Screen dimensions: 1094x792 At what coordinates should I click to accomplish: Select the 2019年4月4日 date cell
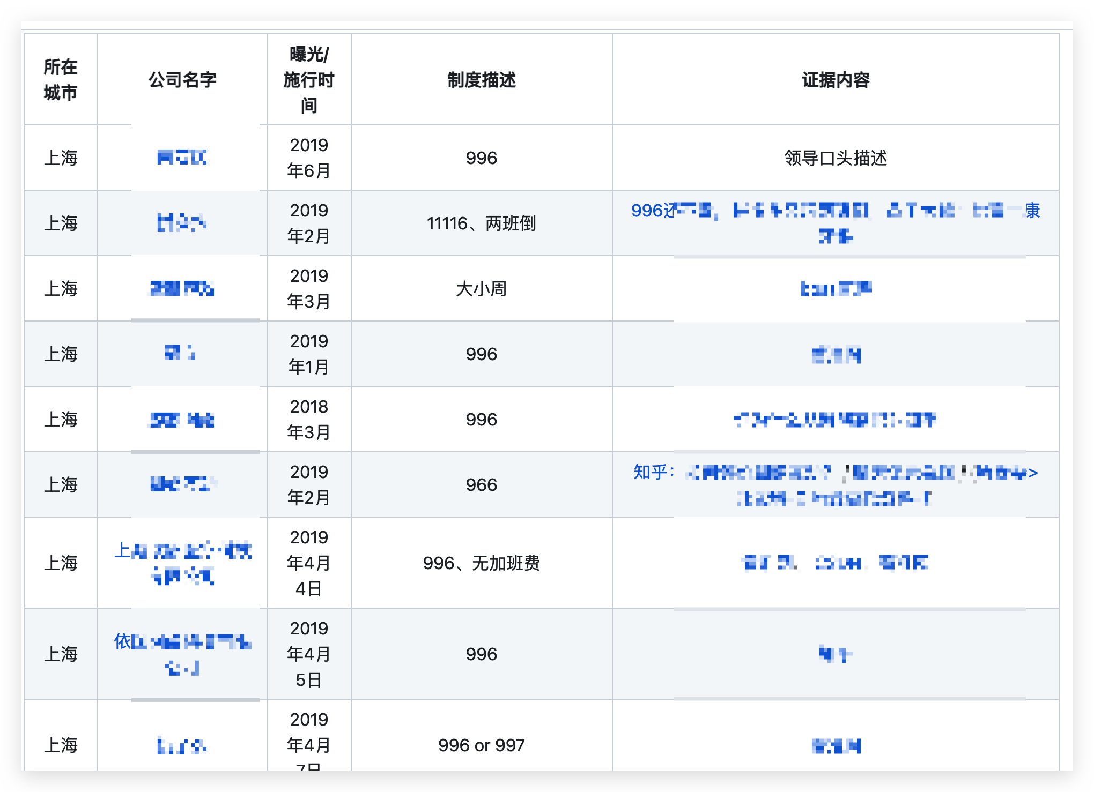tap(309, 563)
